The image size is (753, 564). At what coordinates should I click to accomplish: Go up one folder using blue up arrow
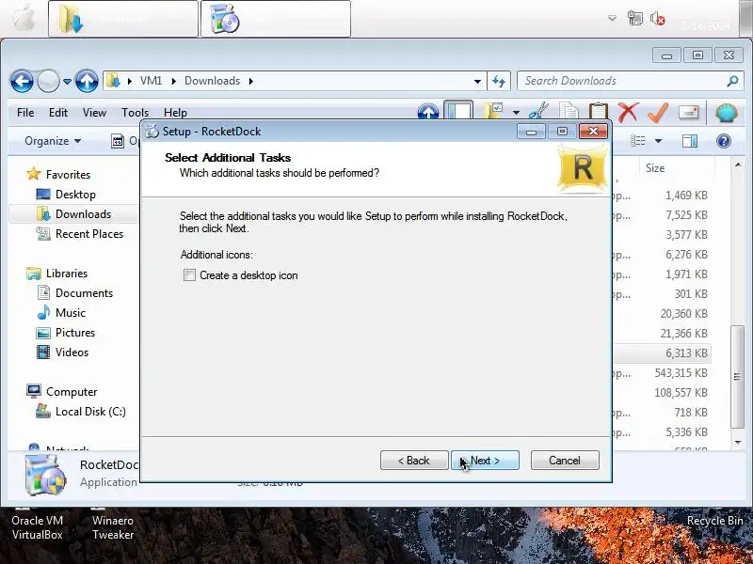[x=87, y=81]
